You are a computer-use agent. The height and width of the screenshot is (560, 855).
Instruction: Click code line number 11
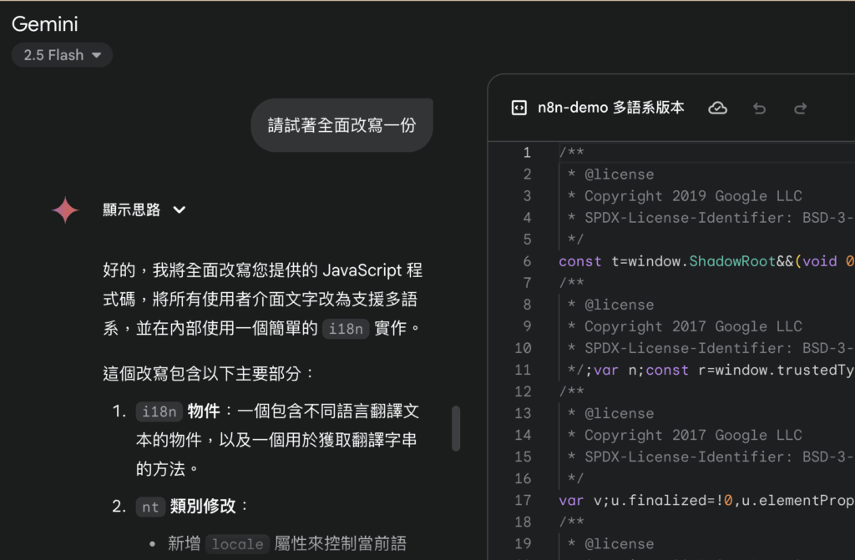pyautogui.click(x=523, y=370)
